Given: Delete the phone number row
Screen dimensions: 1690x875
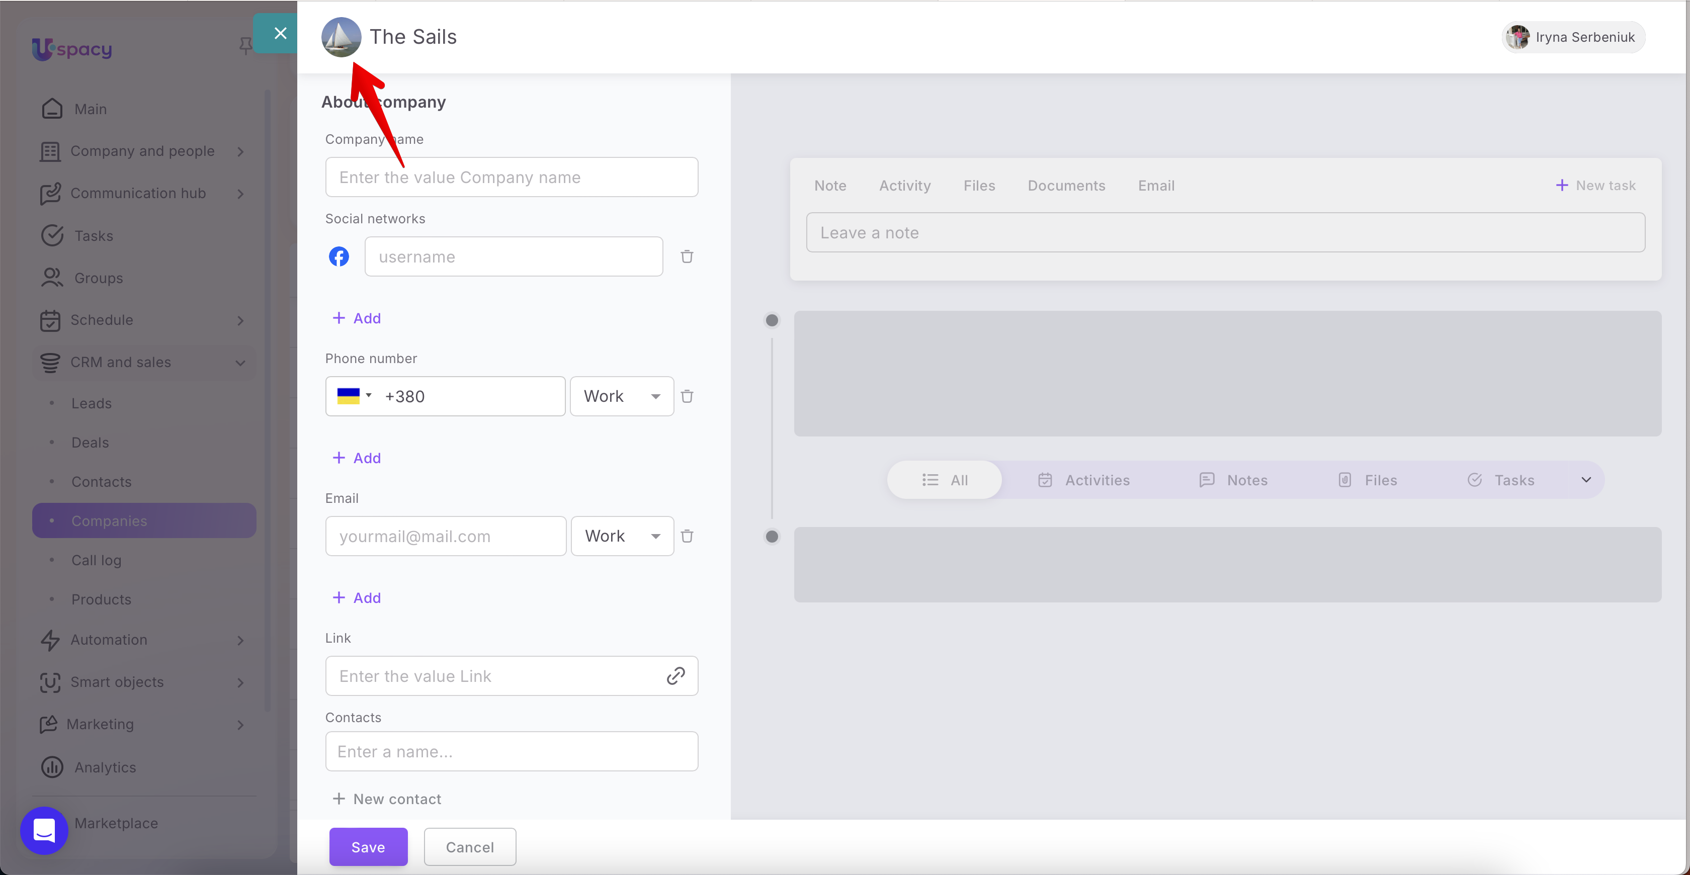Looking at the screenshot, I should point(687,396).
